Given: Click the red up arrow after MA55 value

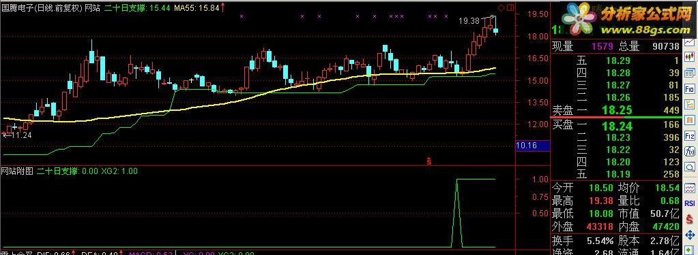Looking at the screenshot, I should pyautogui.click(x=222, y=7).
